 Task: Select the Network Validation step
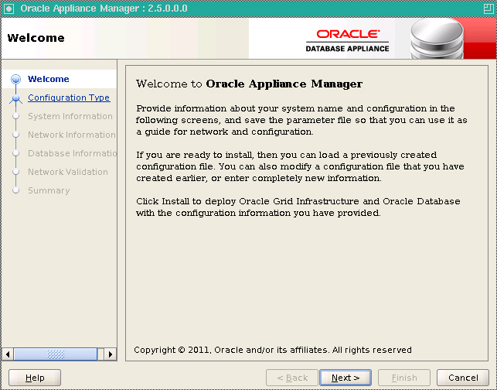click(x=68, y=172)
